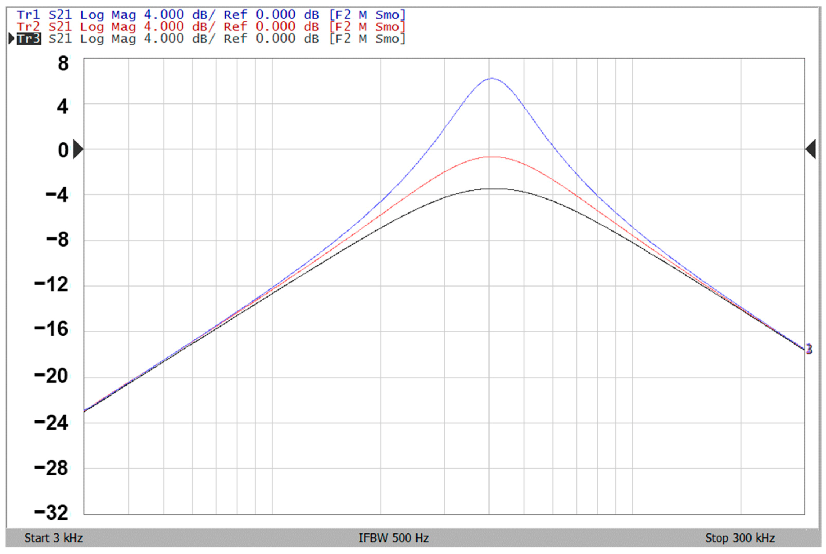Click the right reference level triangle marker

[x=811, y=149]
